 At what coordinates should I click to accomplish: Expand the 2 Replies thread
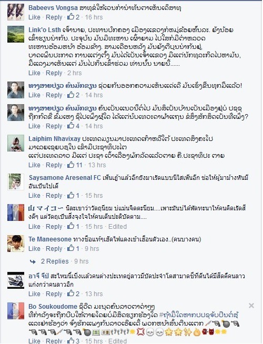tap(55, 261)
